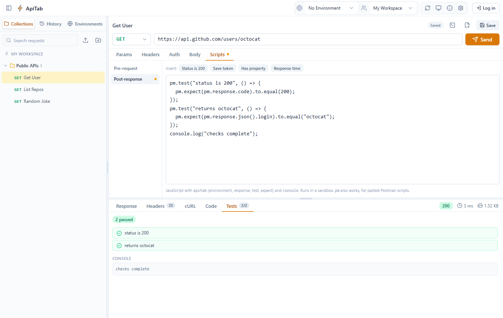Click the check icon for status is 200
503x318 pixels.
pyautogui.click(x=119, y=233)
